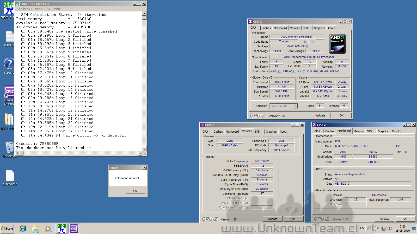Select About tab in Mainboard CPU-Z window
This screenshot has width=417, height=234.
[x=395, y=131]
